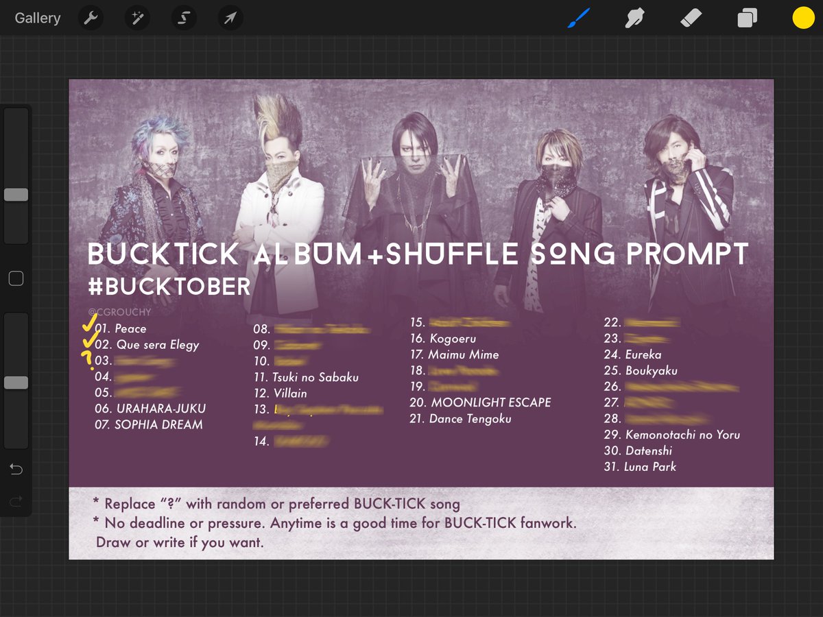This screenshot has height=617, width=823.
Task: Click the brush opacity slider handle
Action: point(16,383)
